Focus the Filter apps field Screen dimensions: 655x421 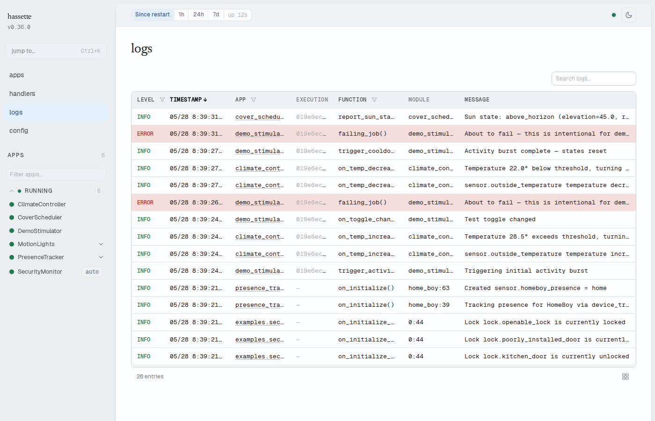click(56, 174)
